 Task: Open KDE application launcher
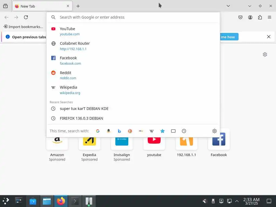pyautogui.click(x=6, y=201)
